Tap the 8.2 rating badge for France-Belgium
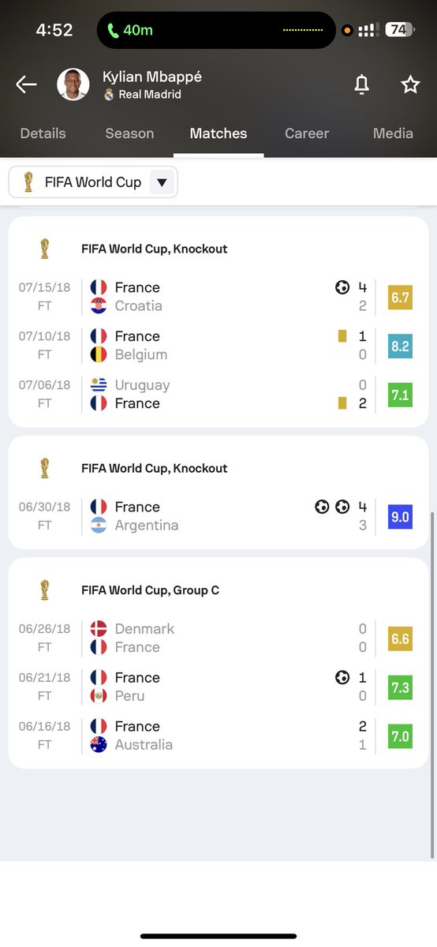 tap(400, 346)
